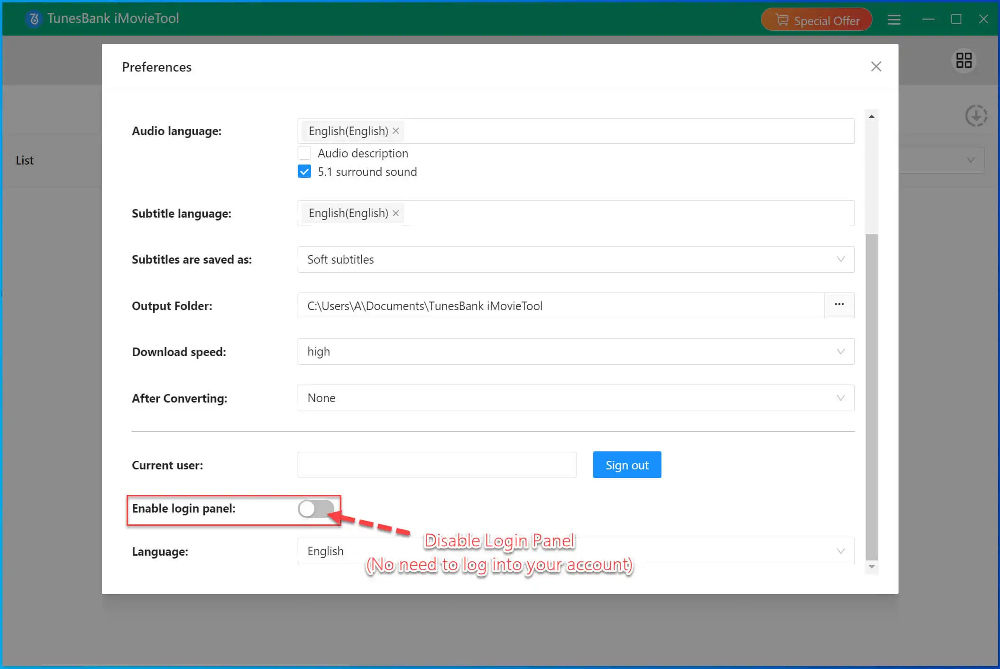Remove English tag from Audio language
Viewport: 1000px width, 669px height.
click(396, 131)
